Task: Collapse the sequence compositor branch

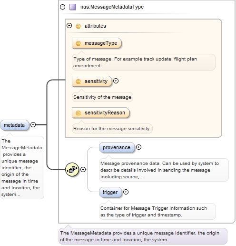Action: pos(83,169)
